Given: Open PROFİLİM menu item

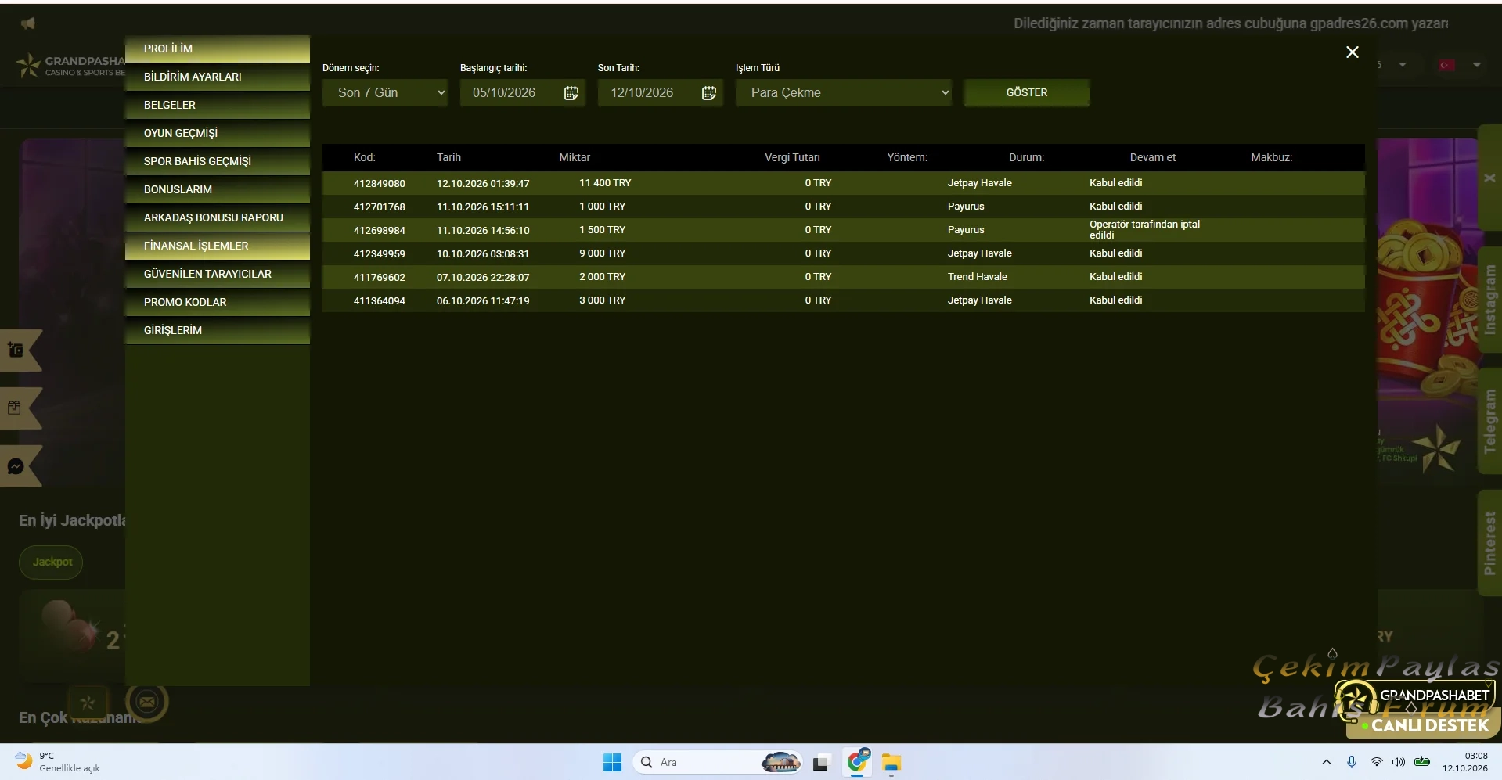Looking at the screenshot, I should (218, 49).
